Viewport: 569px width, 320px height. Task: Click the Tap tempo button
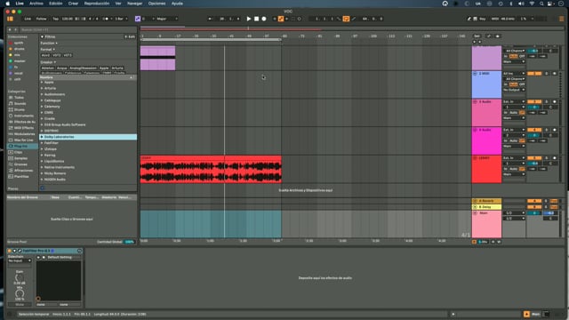pyautogui.click(x=55, y=19)
